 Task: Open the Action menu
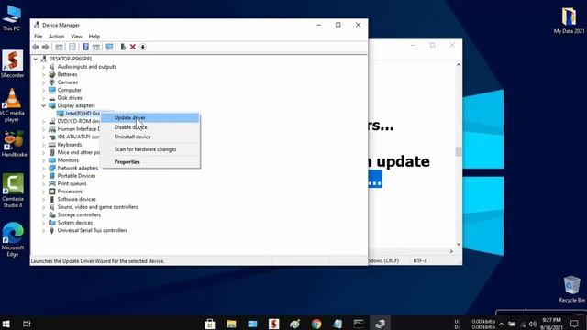point(57,37)
